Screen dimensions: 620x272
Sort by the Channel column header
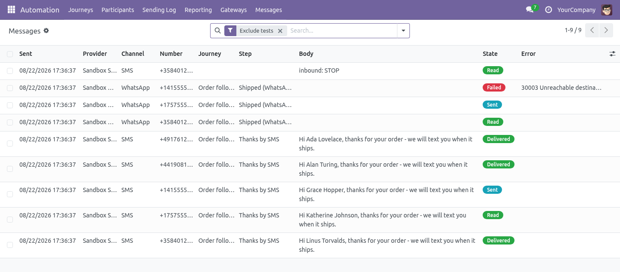(x=133, y=54)
